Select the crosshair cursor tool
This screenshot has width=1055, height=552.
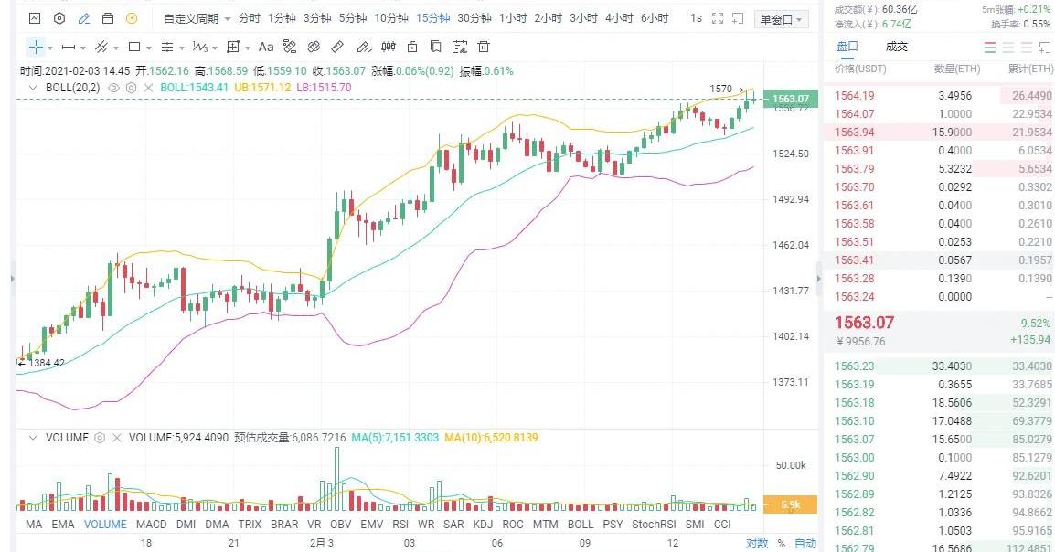coord(35,47)
